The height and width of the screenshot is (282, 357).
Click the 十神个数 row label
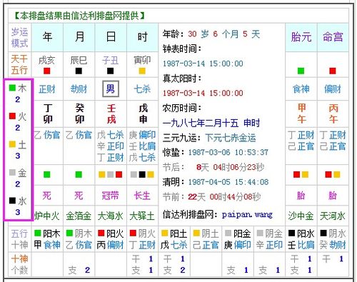(19, 264)
